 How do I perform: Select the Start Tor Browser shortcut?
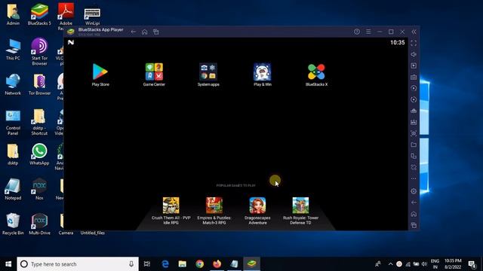coord(39,52)
